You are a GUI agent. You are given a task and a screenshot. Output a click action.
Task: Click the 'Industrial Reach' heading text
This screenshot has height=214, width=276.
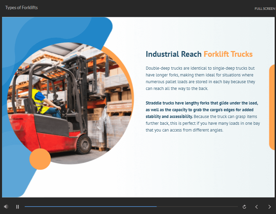(x=174, y=54)
